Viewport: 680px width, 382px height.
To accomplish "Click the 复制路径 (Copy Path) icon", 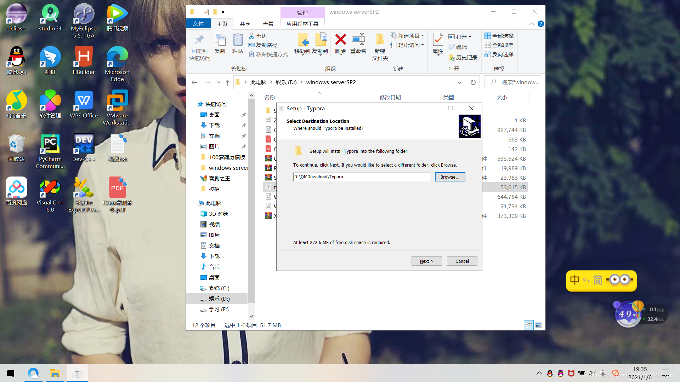I will pos(251,45).
